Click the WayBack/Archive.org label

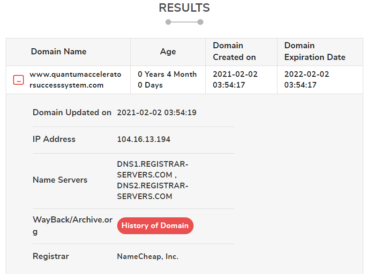pos(73,226)
